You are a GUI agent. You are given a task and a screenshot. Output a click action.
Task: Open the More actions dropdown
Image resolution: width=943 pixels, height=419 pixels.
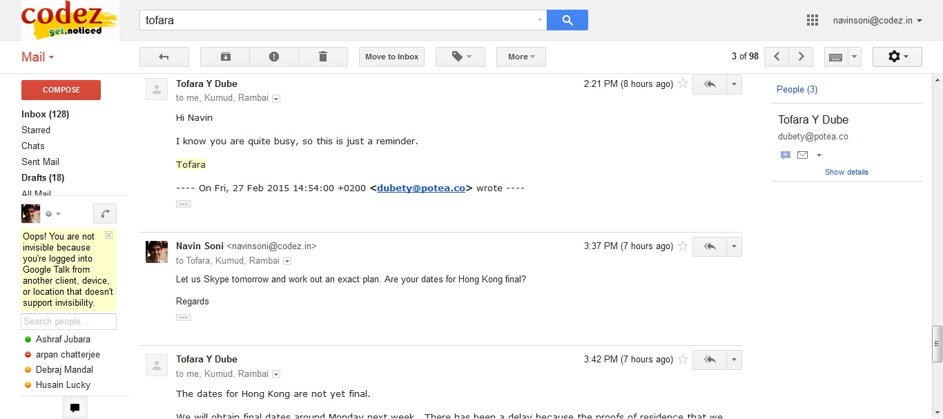coord(521,57)
